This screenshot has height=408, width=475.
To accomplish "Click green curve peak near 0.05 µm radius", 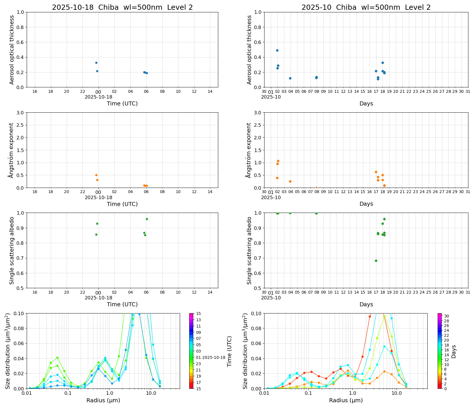I will 57,358.
